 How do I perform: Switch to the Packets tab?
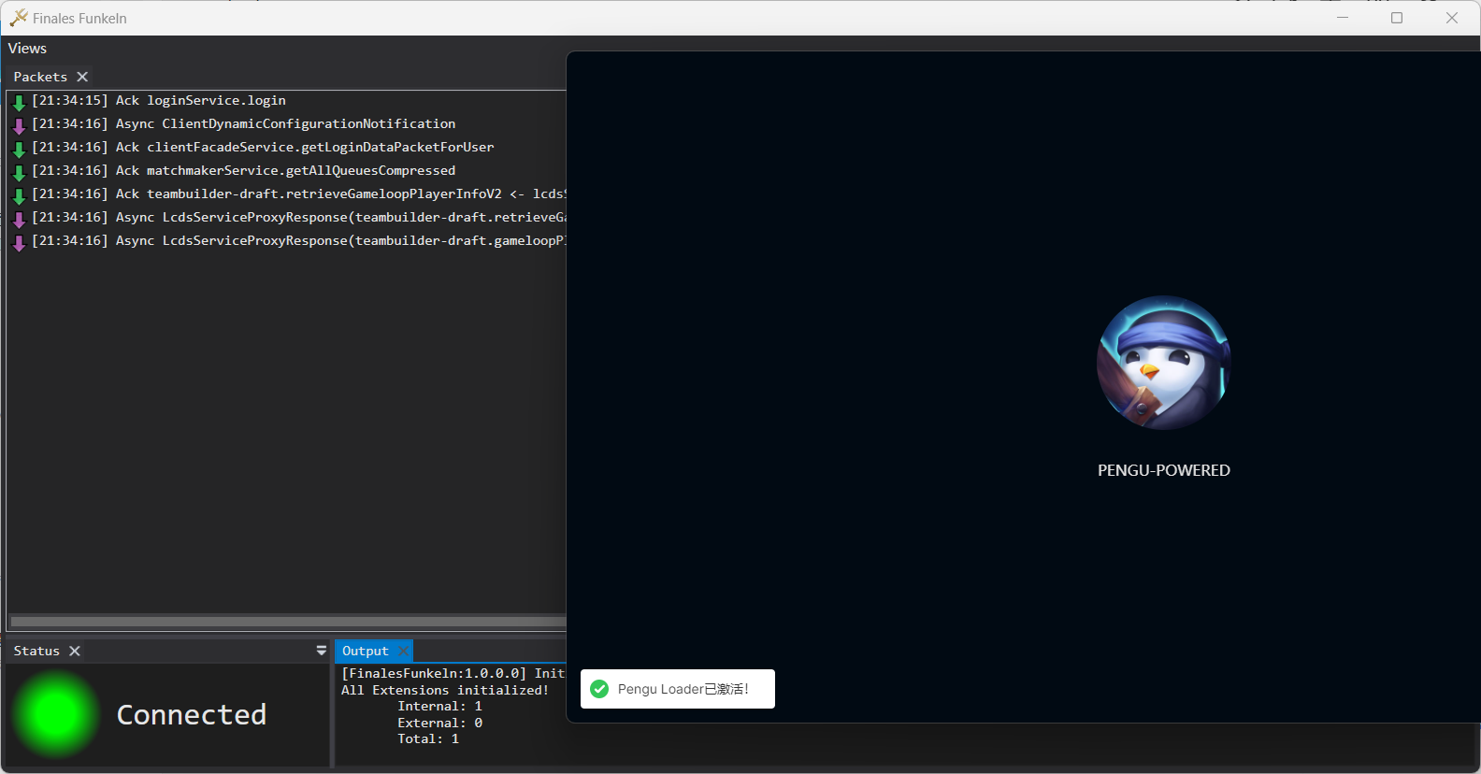click(x=40, y=77)
